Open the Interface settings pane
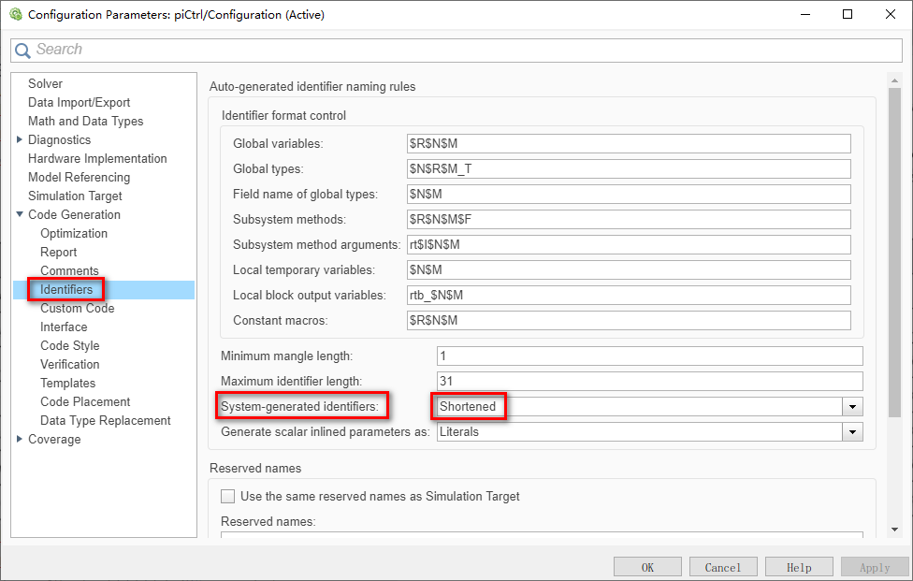The image size is (913, 581). tap(64, 327)
